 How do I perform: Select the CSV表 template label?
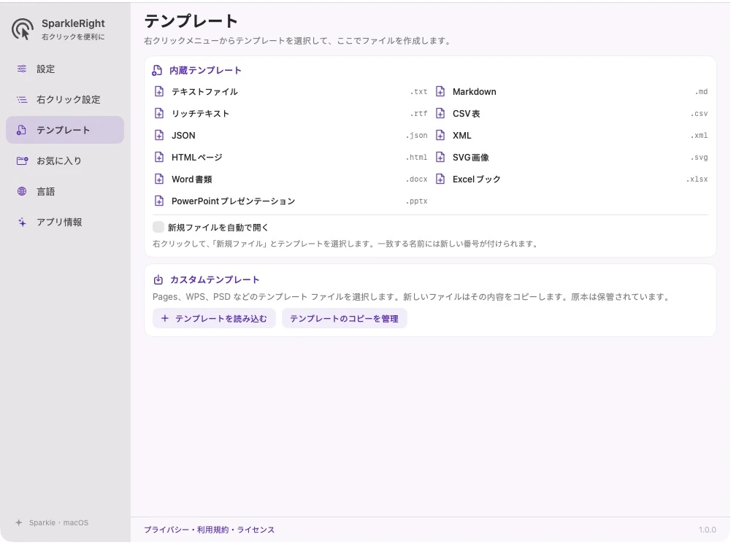pyautogui.click(x=466, y=114)
